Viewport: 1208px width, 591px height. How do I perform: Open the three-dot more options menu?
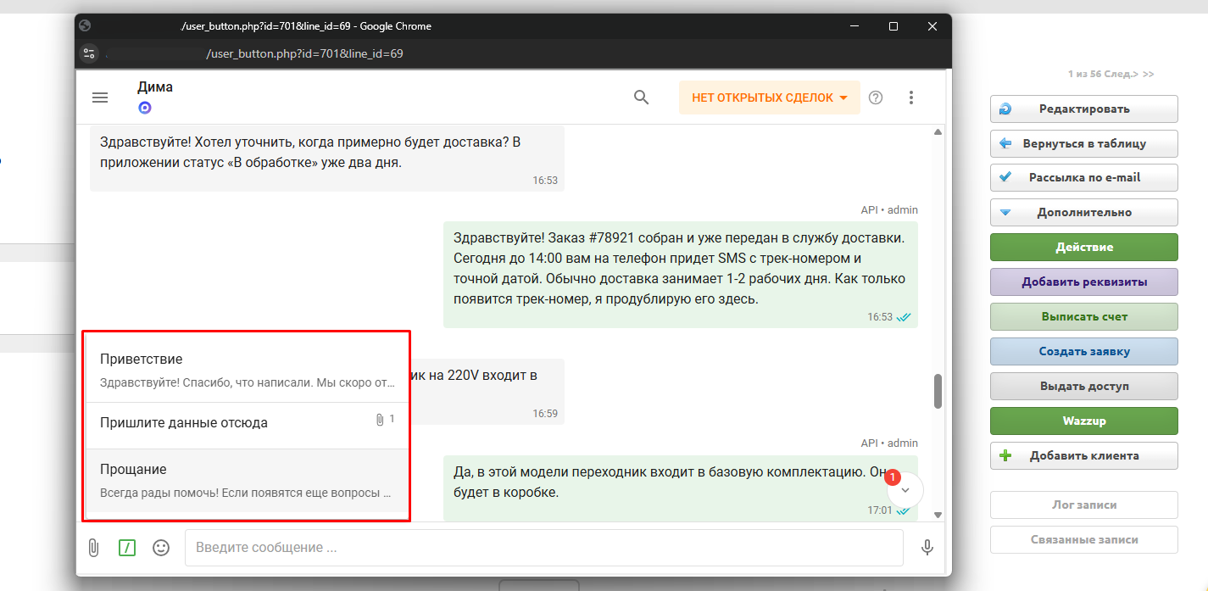(911, 98)
